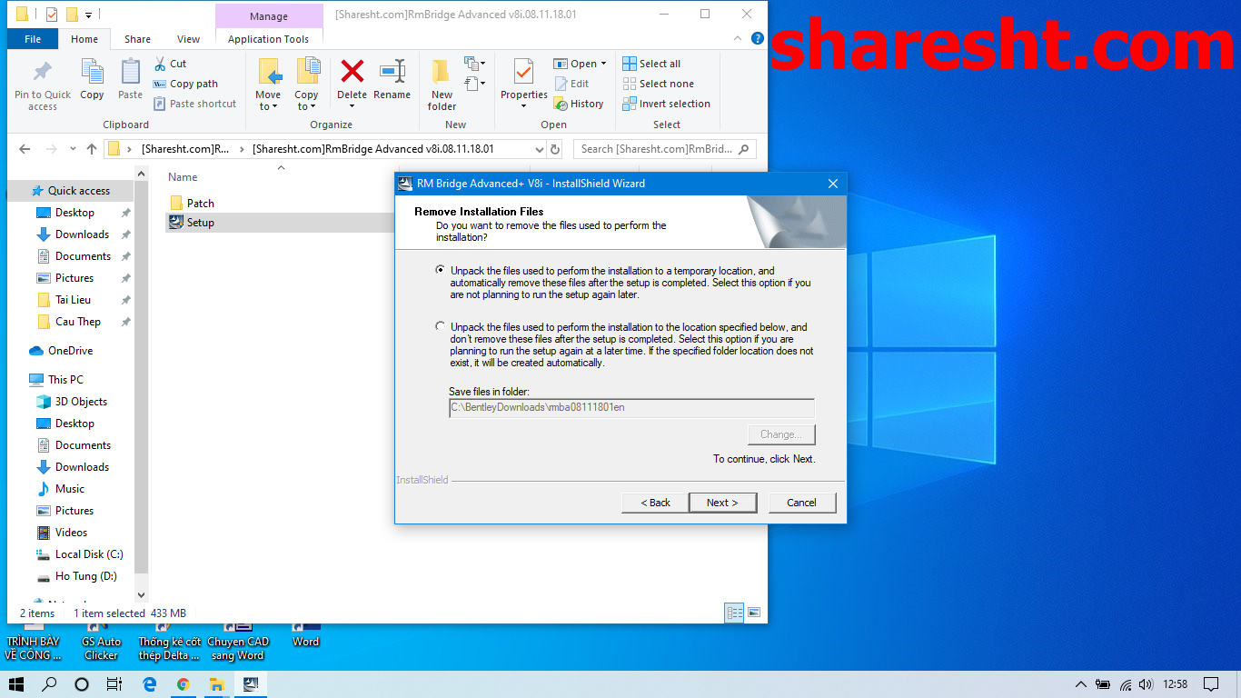Image resolution: width=1241 pixels, height=698 pixels.
Task: Click the Save files in folder field
Action: point(631,407)
